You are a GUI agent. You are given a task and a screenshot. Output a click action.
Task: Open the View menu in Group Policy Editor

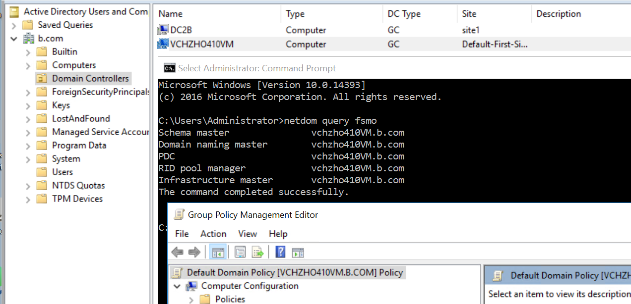pyautogui.click(x=248, y=234)
